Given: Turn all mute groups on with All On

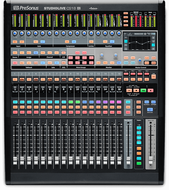Looking at the screenshot, I should pos(77,53).
